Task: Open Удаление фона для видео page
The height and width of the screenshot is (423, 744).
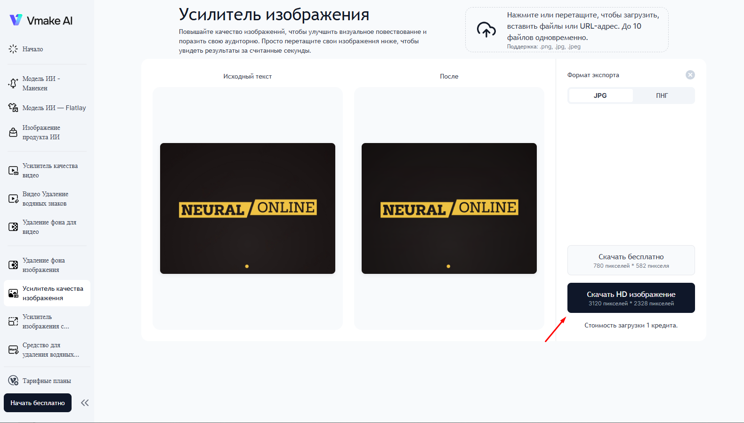Action: tap(47, 227)
